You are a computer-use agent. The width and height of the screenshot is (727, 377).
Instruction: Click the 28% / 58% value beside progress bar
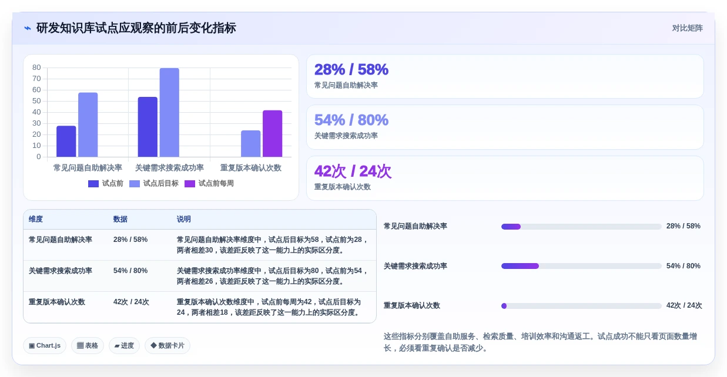pos(684,227)
